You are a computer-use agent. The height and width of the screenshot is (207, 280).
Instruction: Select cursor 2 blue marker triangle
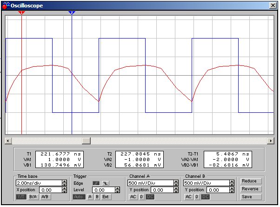point(72,13)
